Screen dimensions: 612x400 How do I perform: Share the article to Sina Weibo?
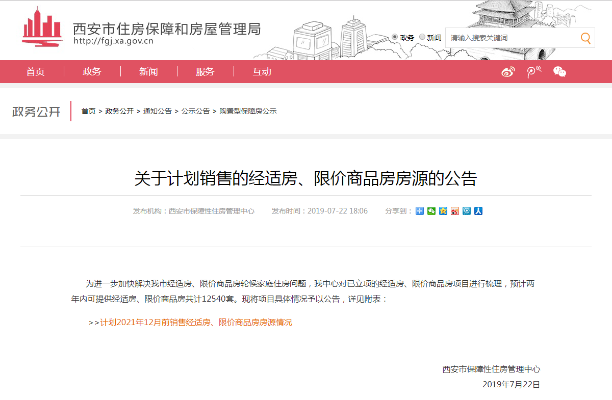(455, 210)
